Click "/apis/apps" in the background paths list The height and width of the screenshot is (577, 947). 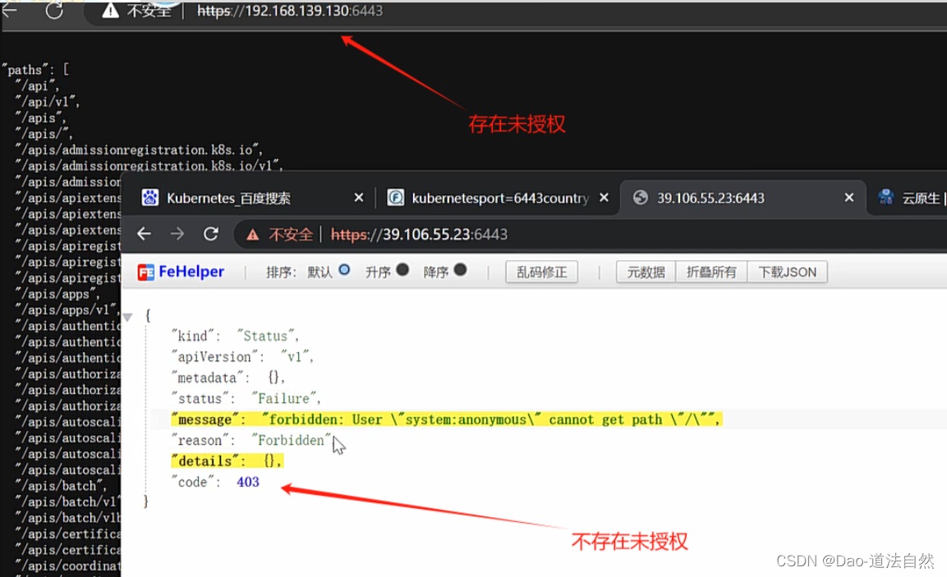point(58,294)
